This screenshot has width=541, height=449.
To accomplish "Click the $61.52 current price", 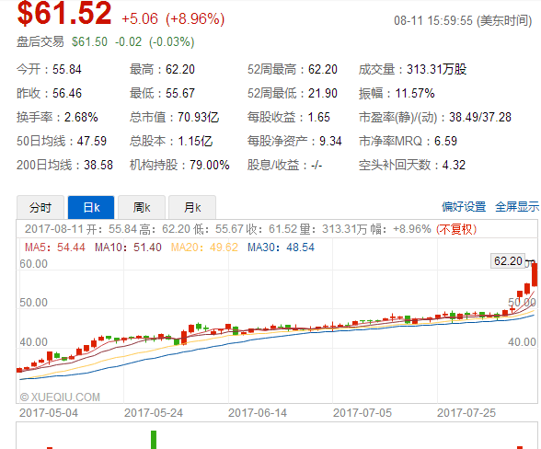I will 64,13.
